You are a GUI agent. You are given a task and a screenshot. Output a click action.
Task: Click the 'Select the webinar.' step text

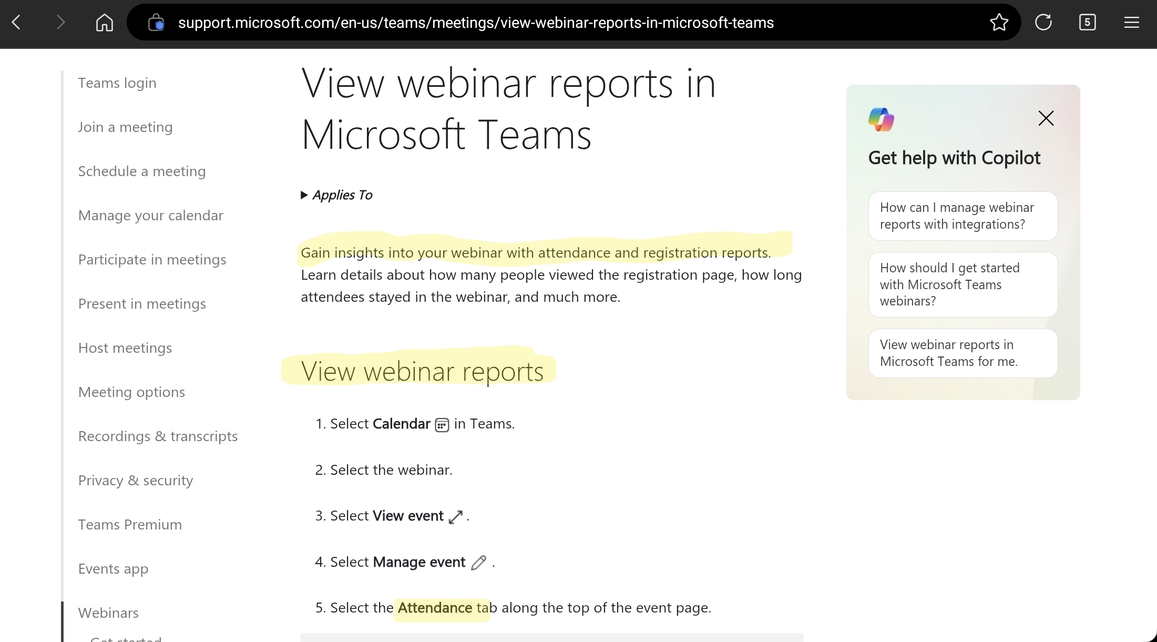[391, 470]
